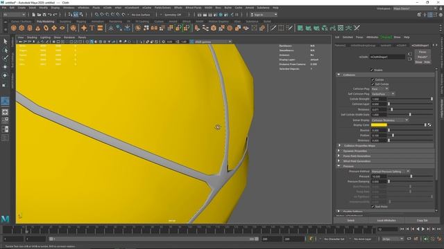This screenshot has height=249, width=444.
Task: Click the Save scene icon
Action: (x=44, y=15)
